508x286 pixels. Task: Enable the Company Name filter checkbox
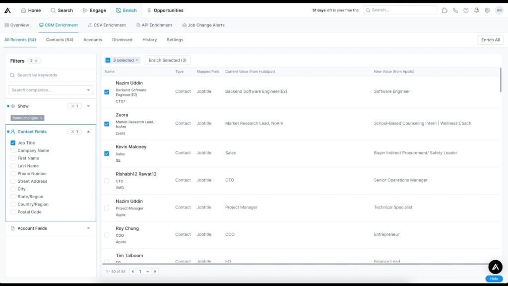[13, 150]
